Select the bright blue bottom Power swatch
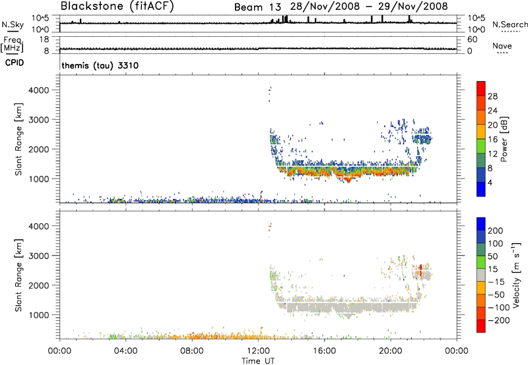This screenshot has width=528, height=365. [481, 189]
